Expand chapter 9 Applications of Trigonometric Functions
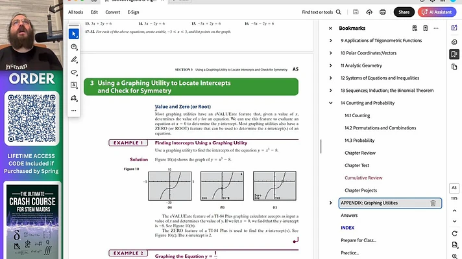Image resolution: width=462 pixels, height=259 pixels. [330, 41]
